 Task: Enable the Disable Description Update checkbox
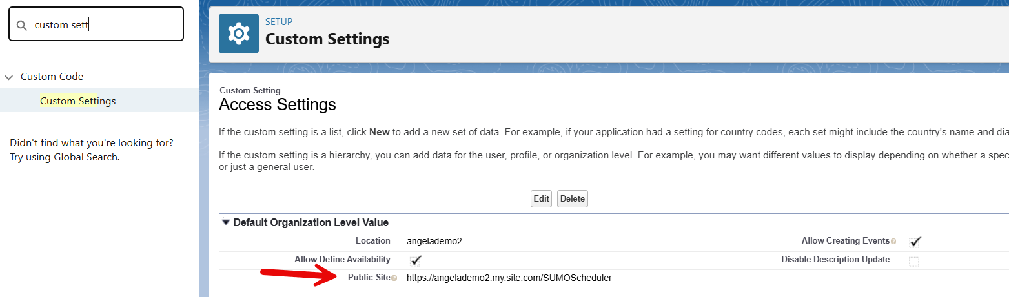(x=914, y=261)
